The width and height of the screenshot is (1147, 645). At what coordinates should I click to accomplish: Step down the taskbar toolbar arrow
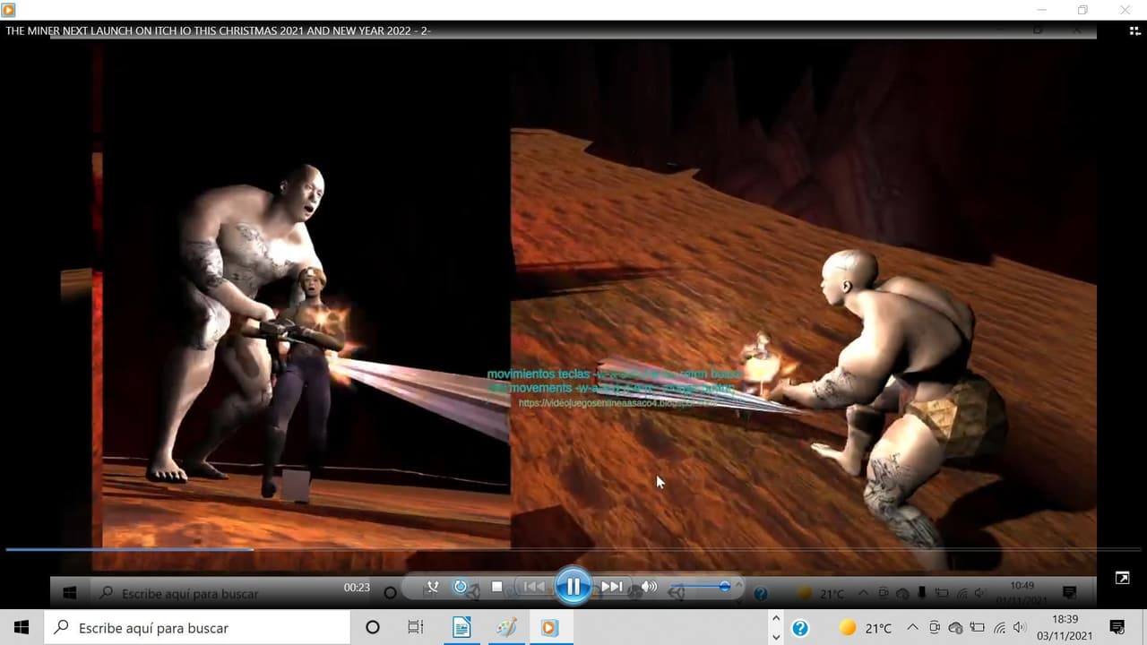click(776, 636)
